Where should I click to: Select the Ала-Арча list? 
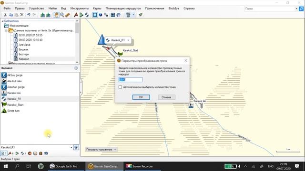24,45
